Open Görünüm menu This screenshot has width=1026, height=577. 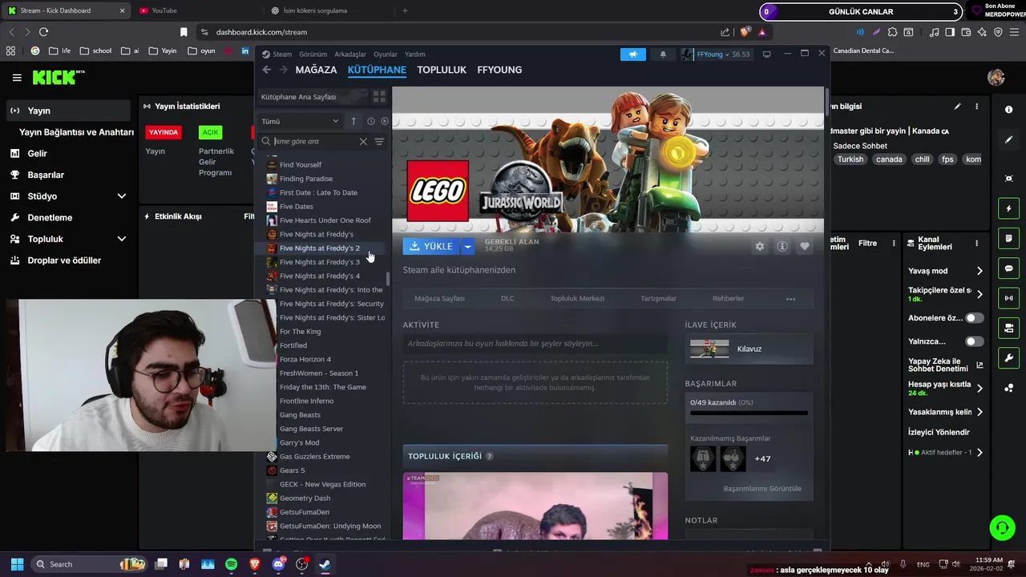coord(313,54)
